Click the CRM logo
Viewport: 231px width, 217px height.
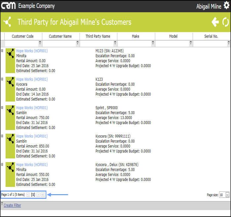tap(8, 6)
